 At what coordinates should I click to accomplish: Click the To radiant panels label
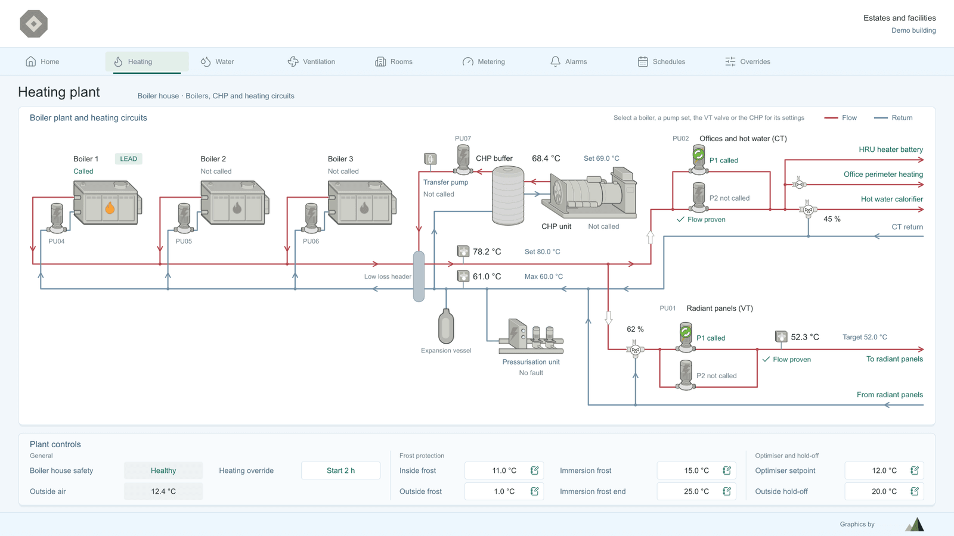(x=894, y=359)
